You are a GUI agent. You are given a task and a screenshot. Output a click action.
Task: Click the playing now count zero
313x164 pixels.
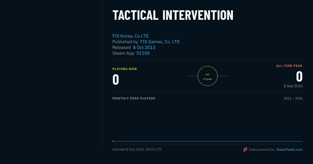(x=116, y=80)
